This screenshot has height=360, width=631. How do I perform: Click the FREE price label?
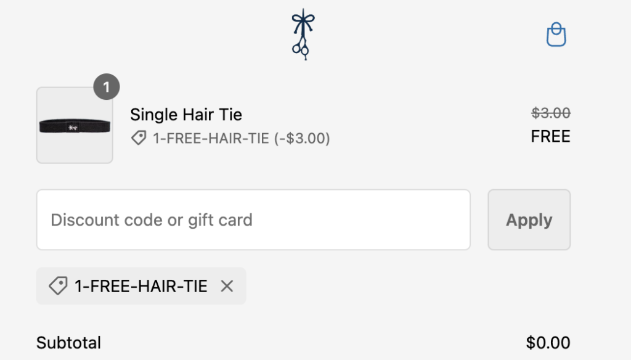tap(550, 136)
